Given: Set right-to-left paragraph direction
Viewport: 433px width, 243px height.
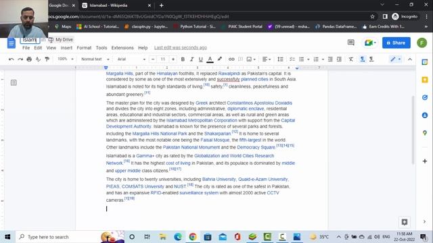Looking at the screenshot, I should [x=371, y=59].
